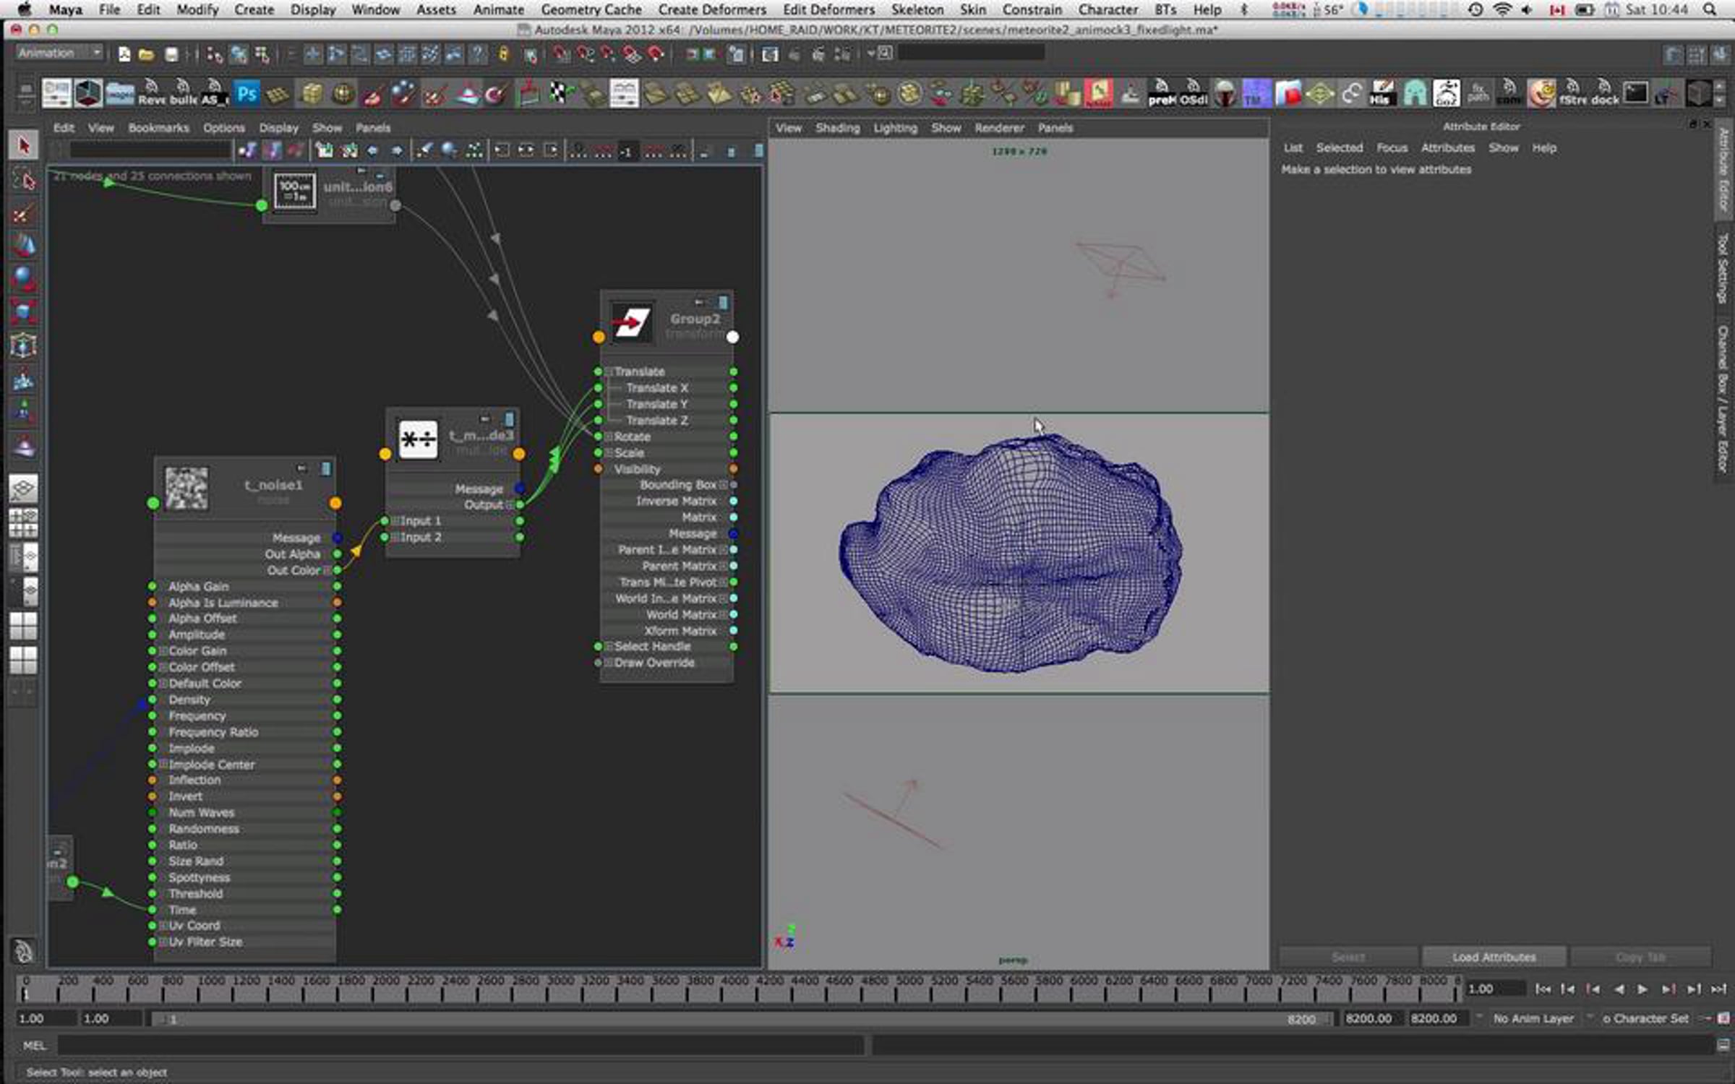Expand the Color Gain attribute on t_noise1

[163, 651]
